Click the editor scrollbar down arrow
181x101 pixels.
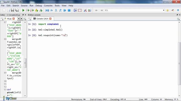(25, 96)
